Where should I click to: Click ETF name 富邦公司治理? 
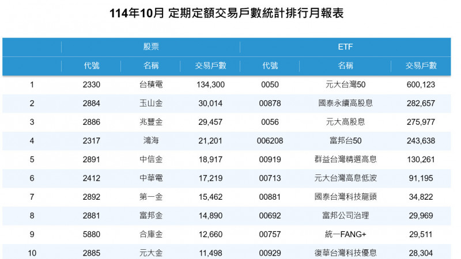click(x=345, y=215)
